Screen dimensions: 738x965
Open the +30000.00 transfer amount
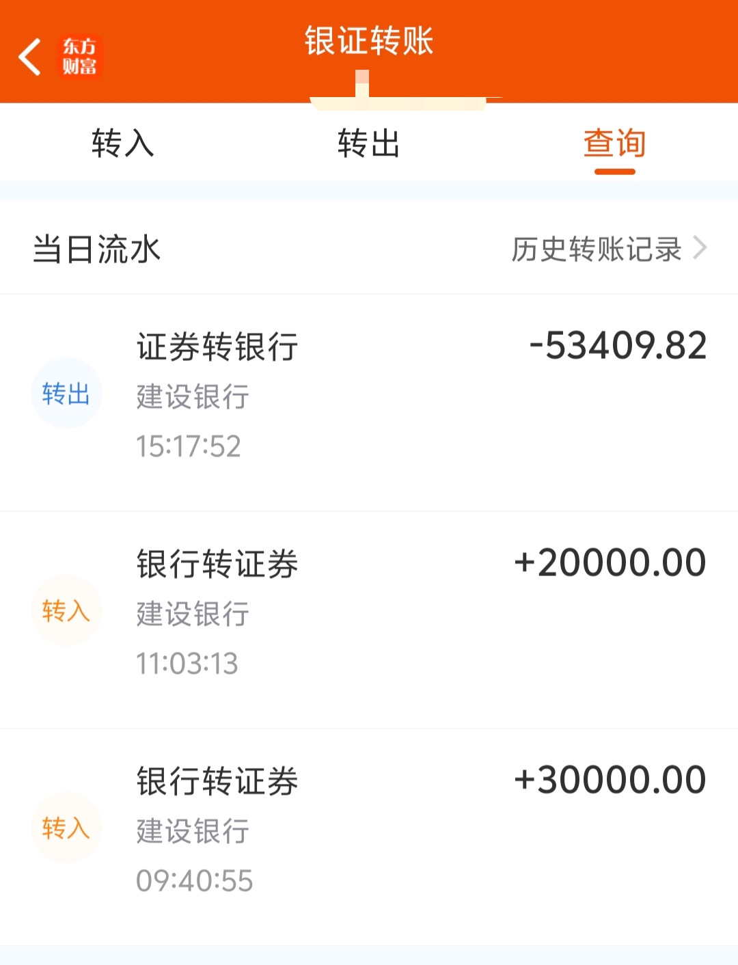coord(610,780)
